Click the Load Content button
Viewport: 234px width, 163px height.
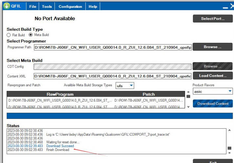[x=213, y=75]
